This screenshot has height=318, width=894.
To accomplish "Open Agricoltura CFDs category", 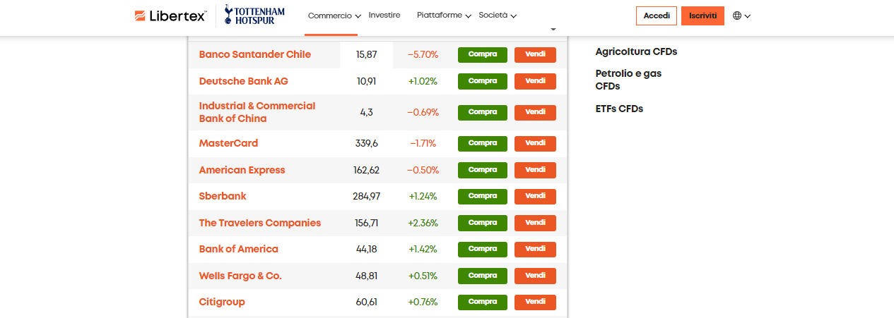I will pyautogui.click(x=636, y=51).
